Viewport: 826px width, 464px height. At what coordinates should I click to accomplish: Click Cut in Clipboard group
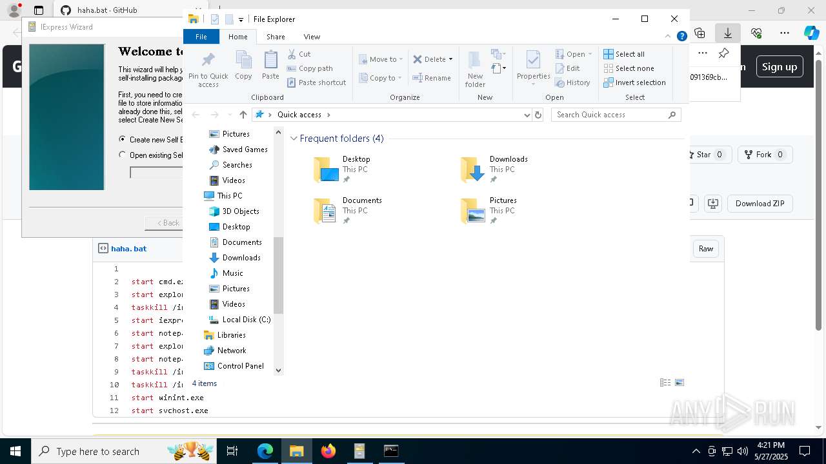(299, 54)
